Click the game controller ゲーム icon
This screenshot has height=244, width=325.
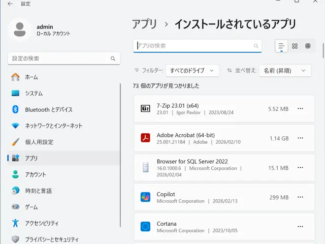click(15, 207)
